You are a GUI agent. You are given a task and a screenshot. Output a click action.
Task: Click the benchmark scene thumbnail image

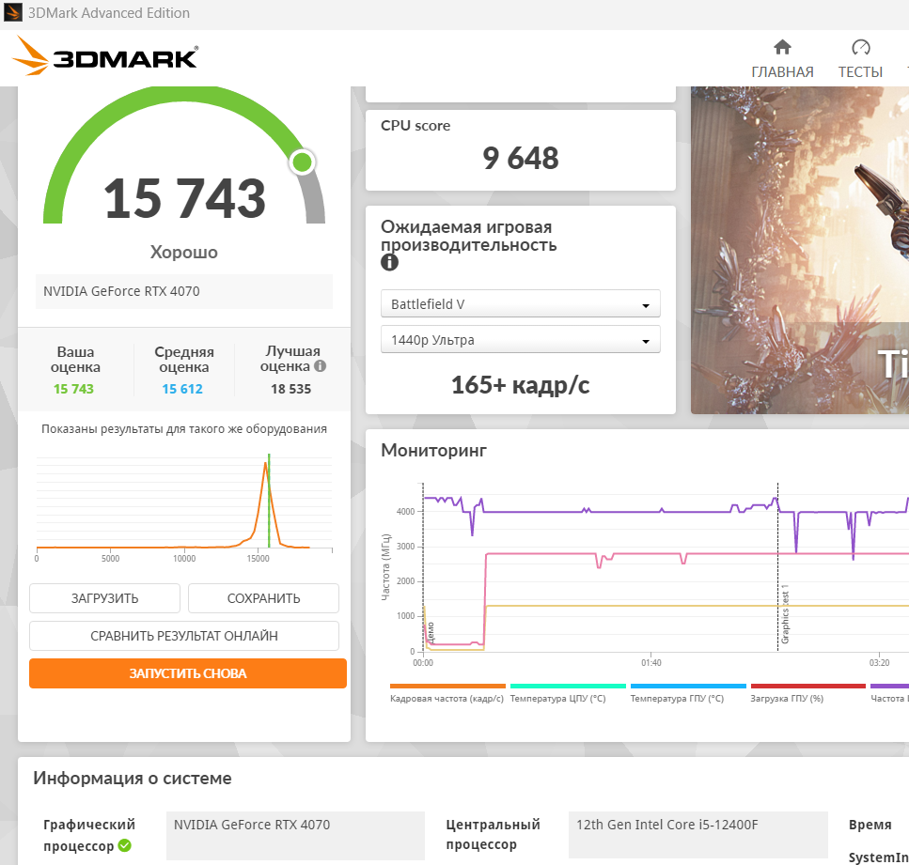pyautogui.click(x=799, y=250)
